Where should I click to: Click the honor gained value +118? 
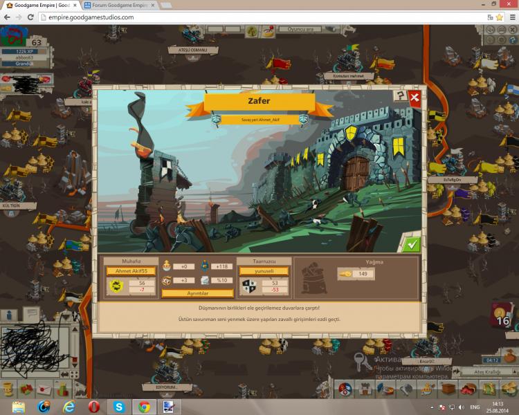pyautogui.click(x=221, y=266)
